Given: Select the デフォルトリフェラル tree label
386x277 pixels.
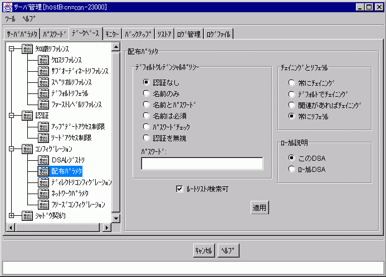Looking at the screenshot, I should click(70, 93).
